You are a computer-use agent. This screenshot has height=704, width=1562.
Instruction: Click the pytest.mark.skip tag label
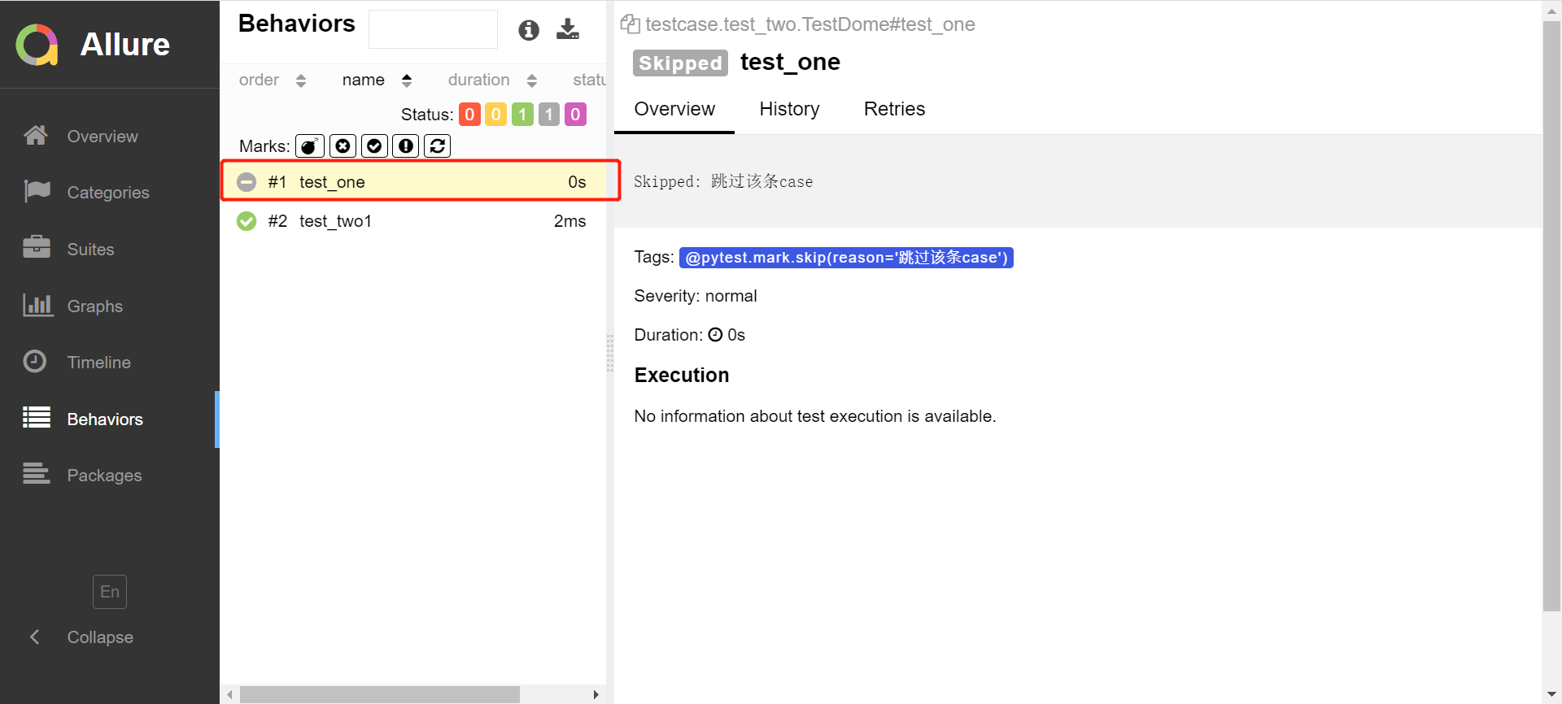846,258
